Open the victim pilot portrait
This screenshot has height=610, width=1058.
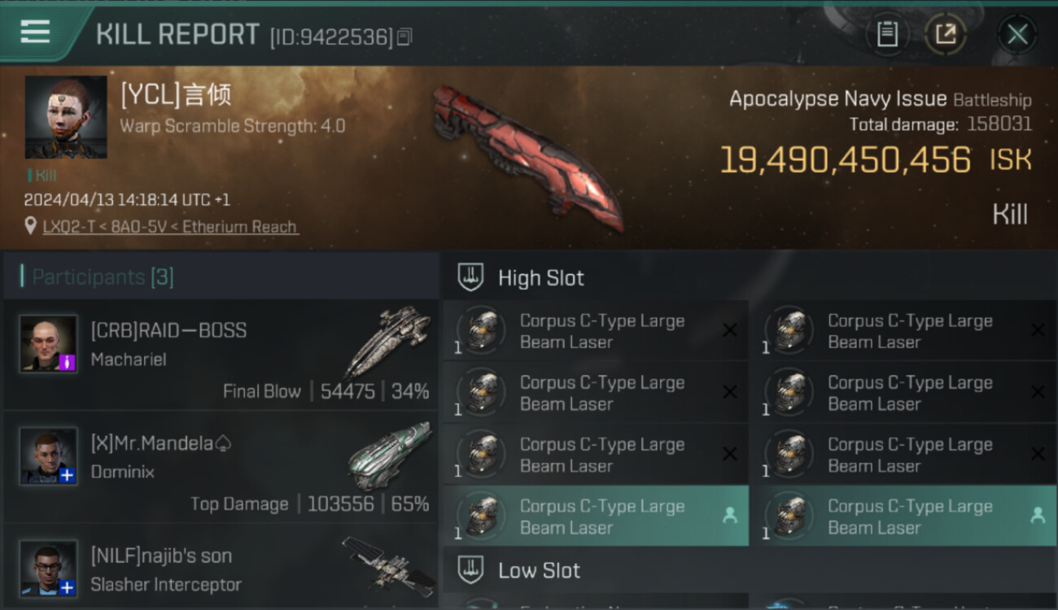(x=66, y=117)
